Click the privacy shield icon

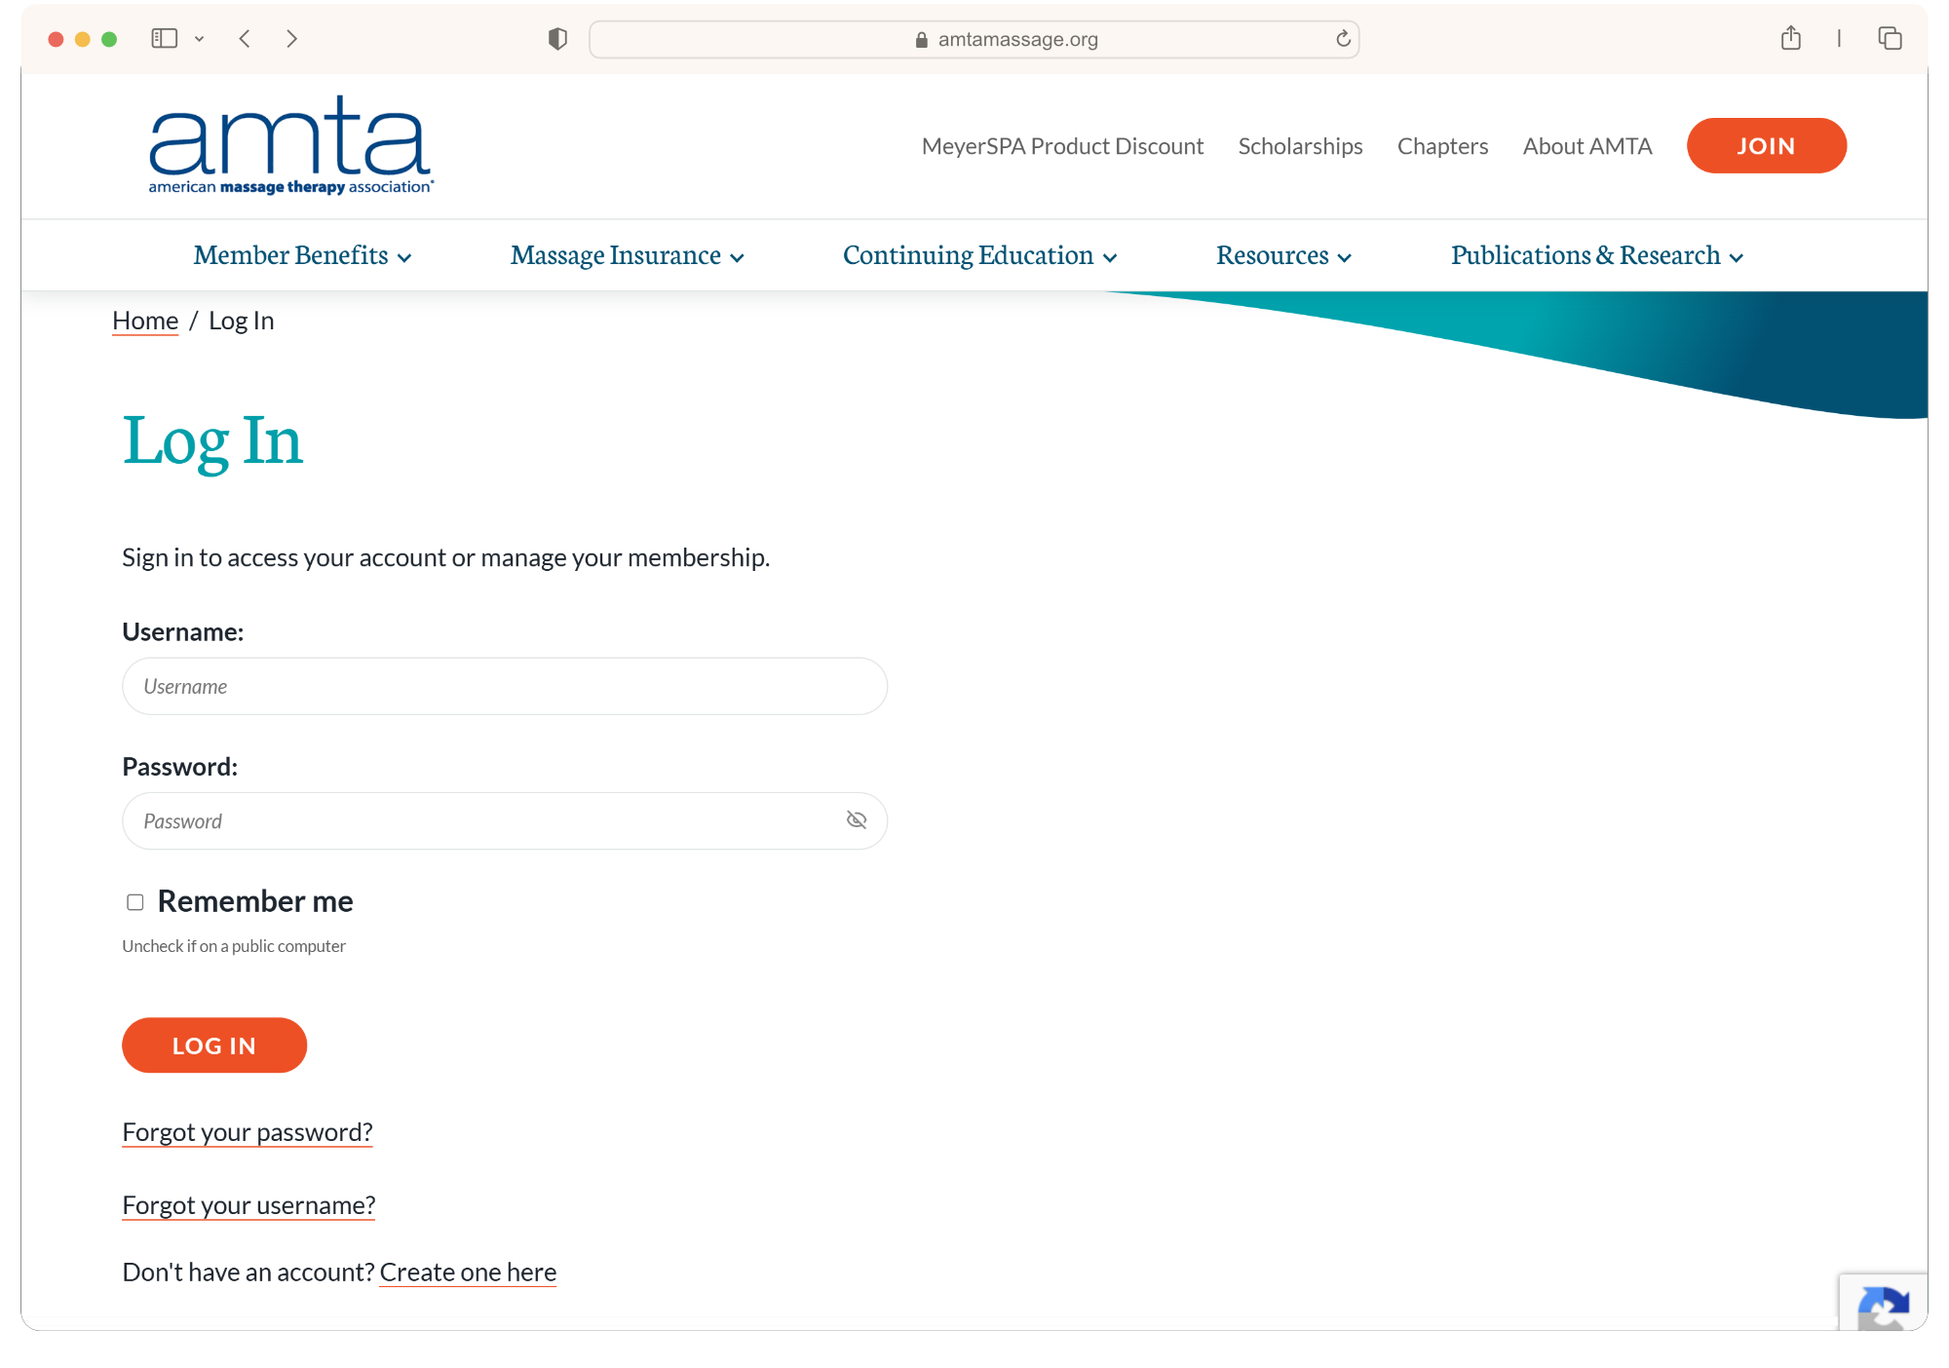[x=557, y=39]
